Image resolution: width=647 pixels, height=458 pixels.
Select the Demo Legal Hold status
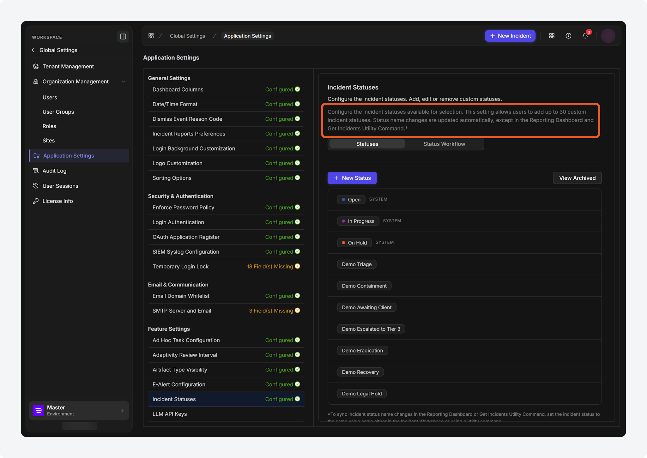tap(362, 394)
